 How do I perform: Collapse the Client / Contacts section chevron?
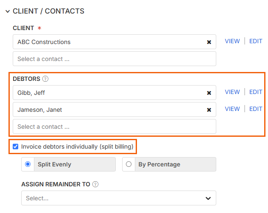(x=8, y=11)
